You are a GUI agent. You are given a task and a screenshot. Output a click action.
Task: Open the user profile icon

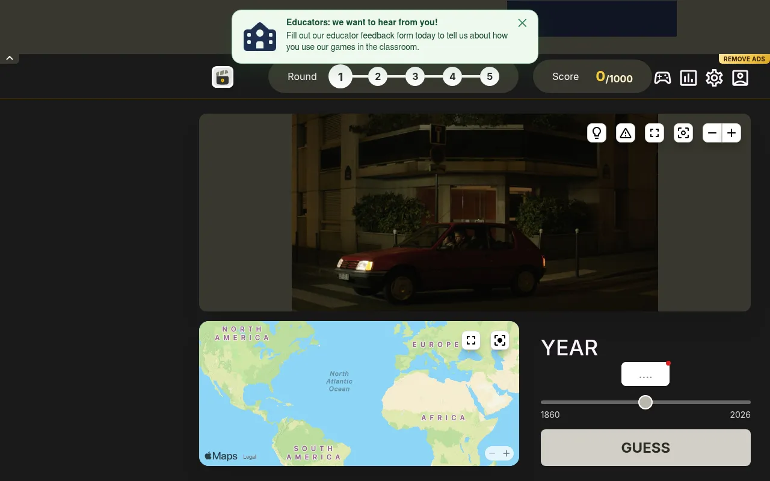[x=740, y=78]
